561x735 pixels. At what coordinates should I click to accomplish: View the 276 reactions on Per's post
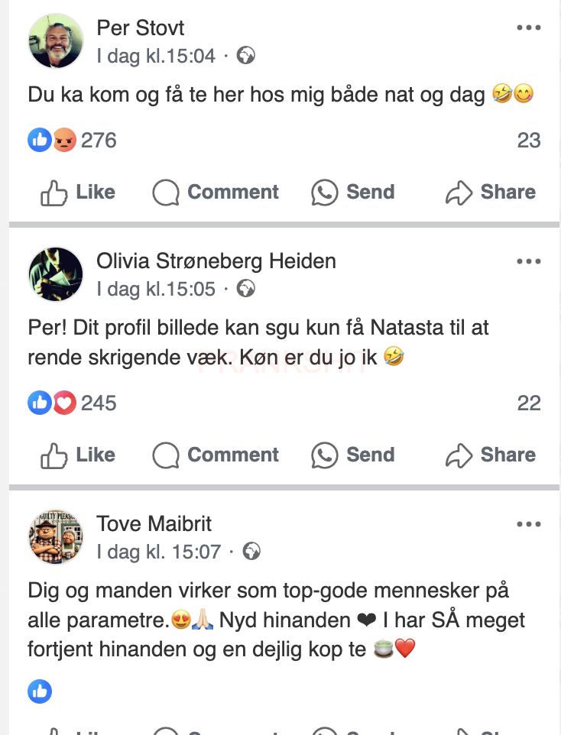pyautogui.click(x=98, y=141)
